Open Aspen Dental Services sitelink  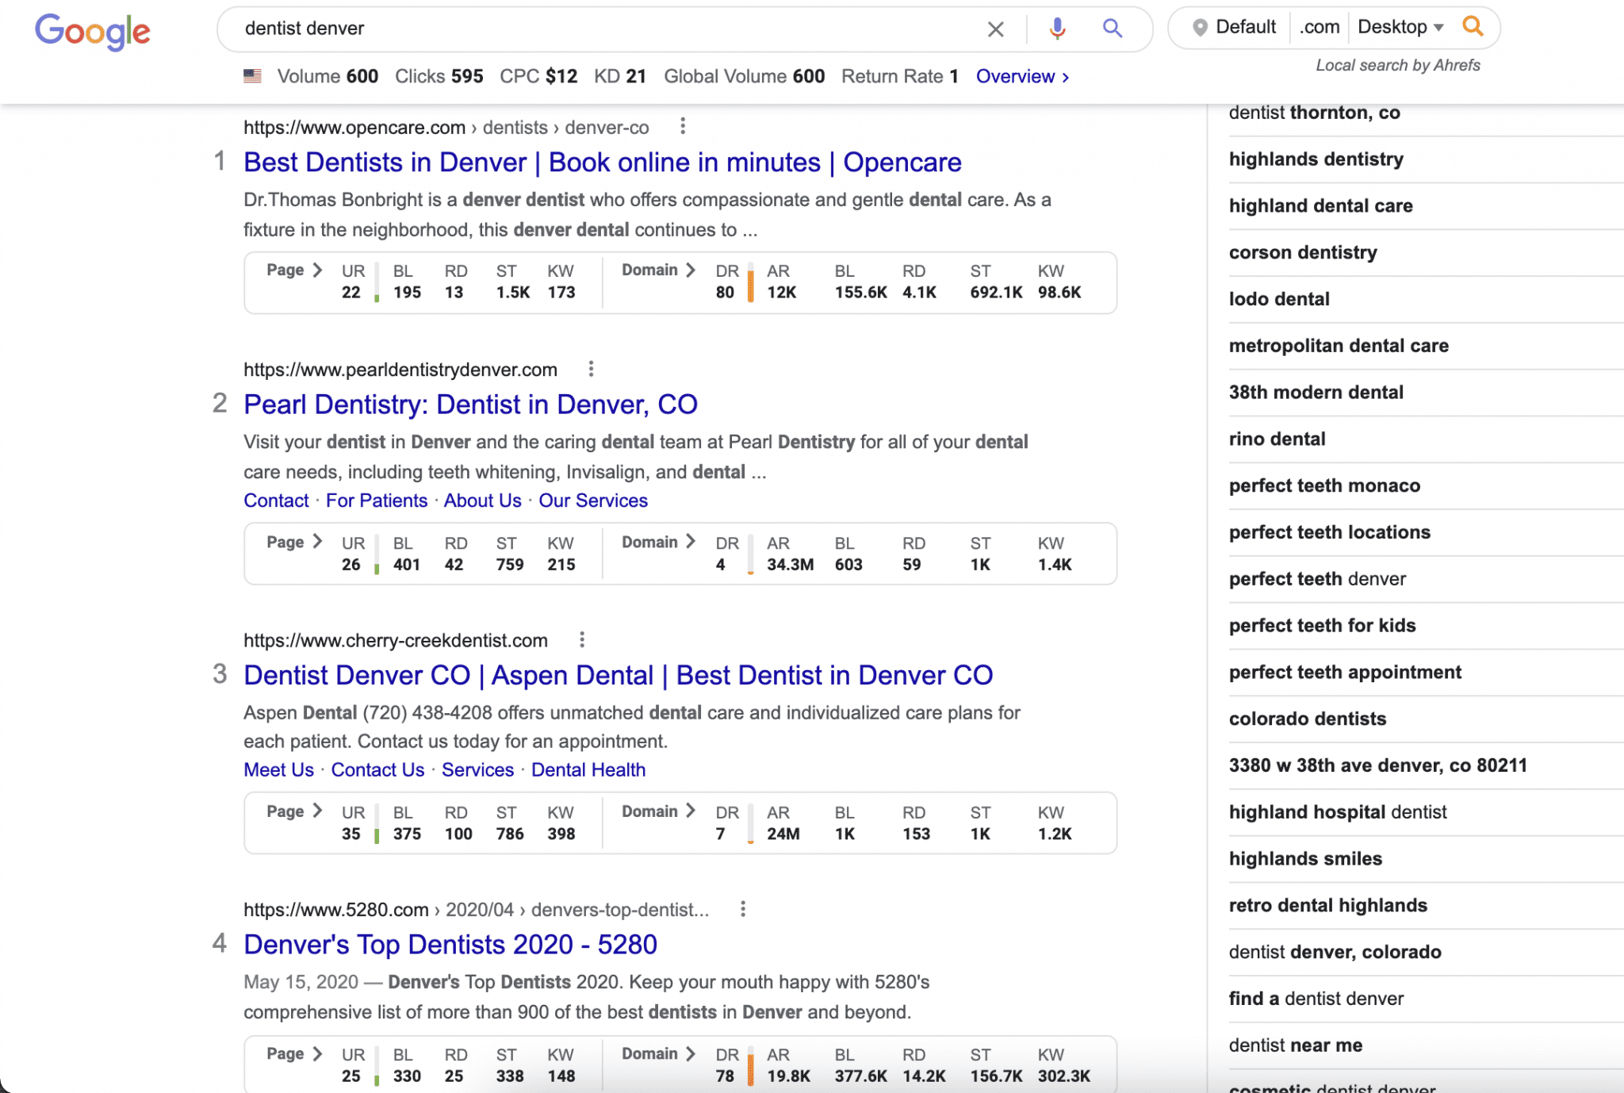[477, 769]
